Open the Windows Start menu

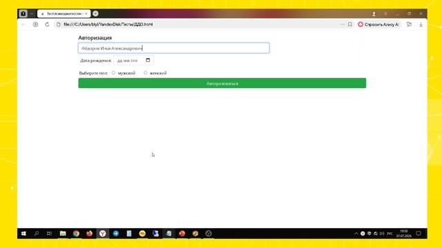[23, 234]
